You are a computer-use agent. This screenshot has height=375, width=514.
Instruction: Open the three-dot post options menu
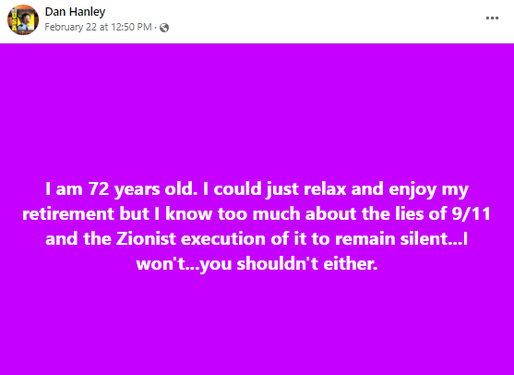pyautogui.click(x=492, y=18)
